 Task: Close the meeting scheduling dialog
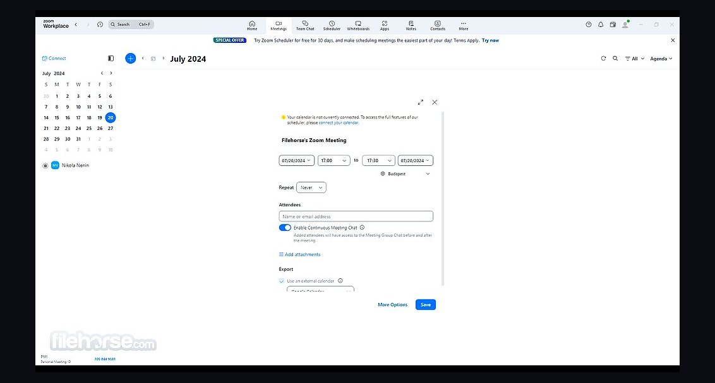[435, 102]
